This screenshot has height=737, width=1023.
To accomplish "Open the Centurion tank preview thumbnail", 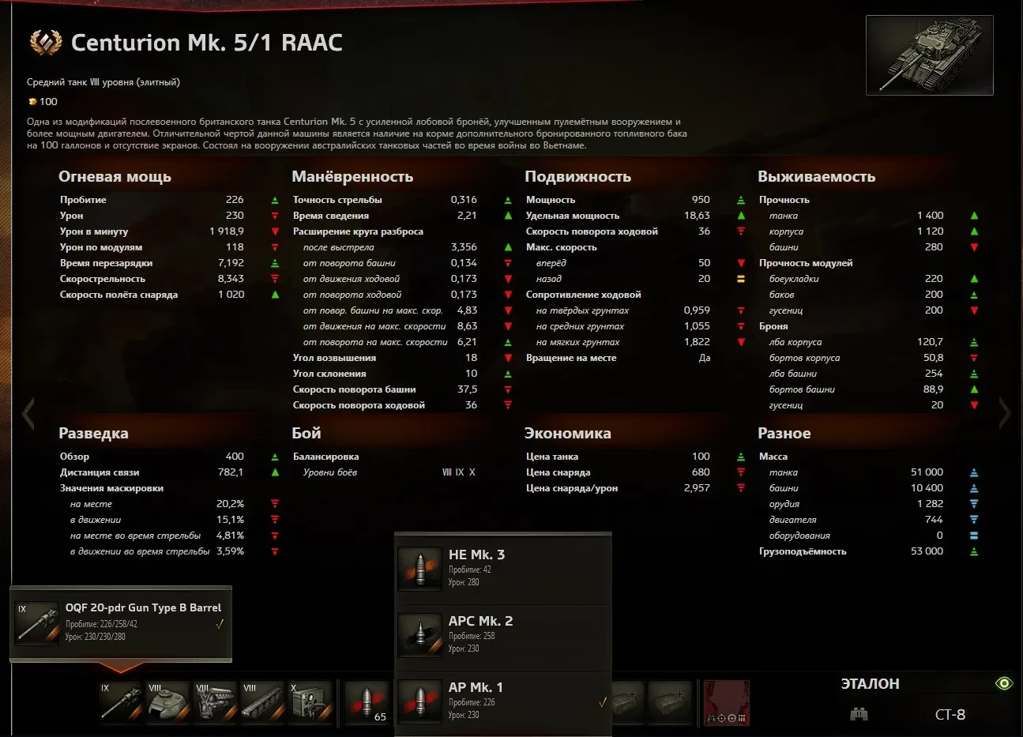I will point(929,55).
